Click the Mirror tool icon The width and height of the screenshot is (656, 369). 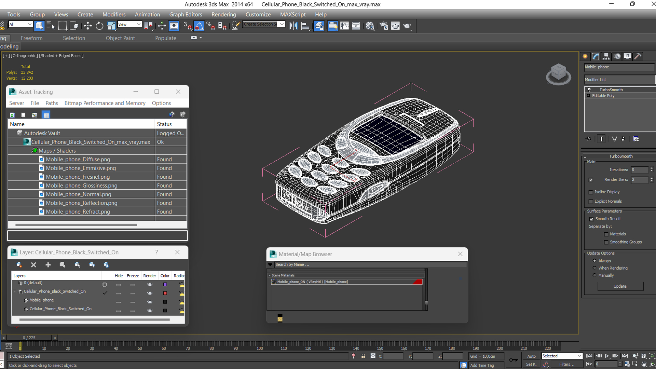[x=293, y=26]
